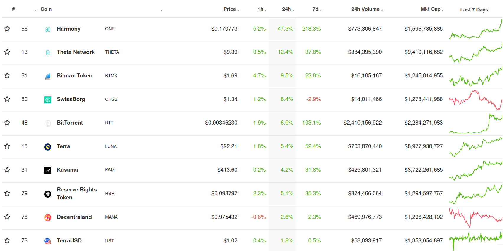Click Kusama's 7-day sparkline chart
The height and width of the screenshot is (251, 503).
pos(476,171)
